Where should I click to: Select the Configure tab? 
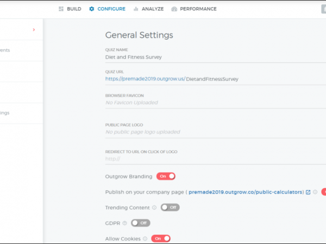(107, 9)
